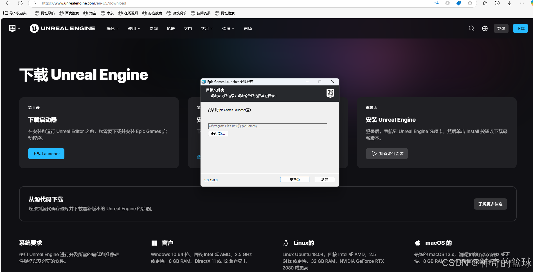Click 了解更多信息 button
533x272 pixels.
(x=491, y=204)
